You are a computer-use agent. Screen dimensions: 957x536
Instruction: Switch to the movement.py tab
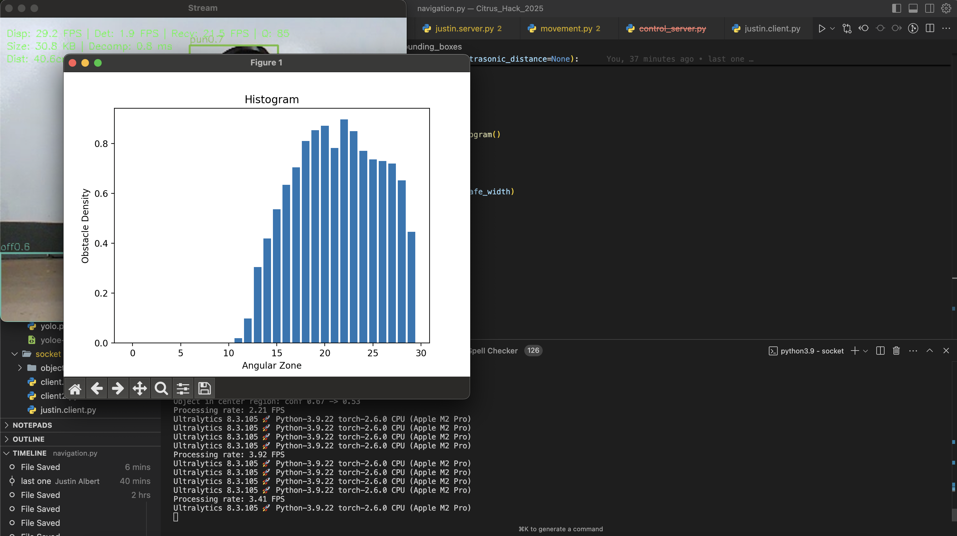click(x=566, y=29)
